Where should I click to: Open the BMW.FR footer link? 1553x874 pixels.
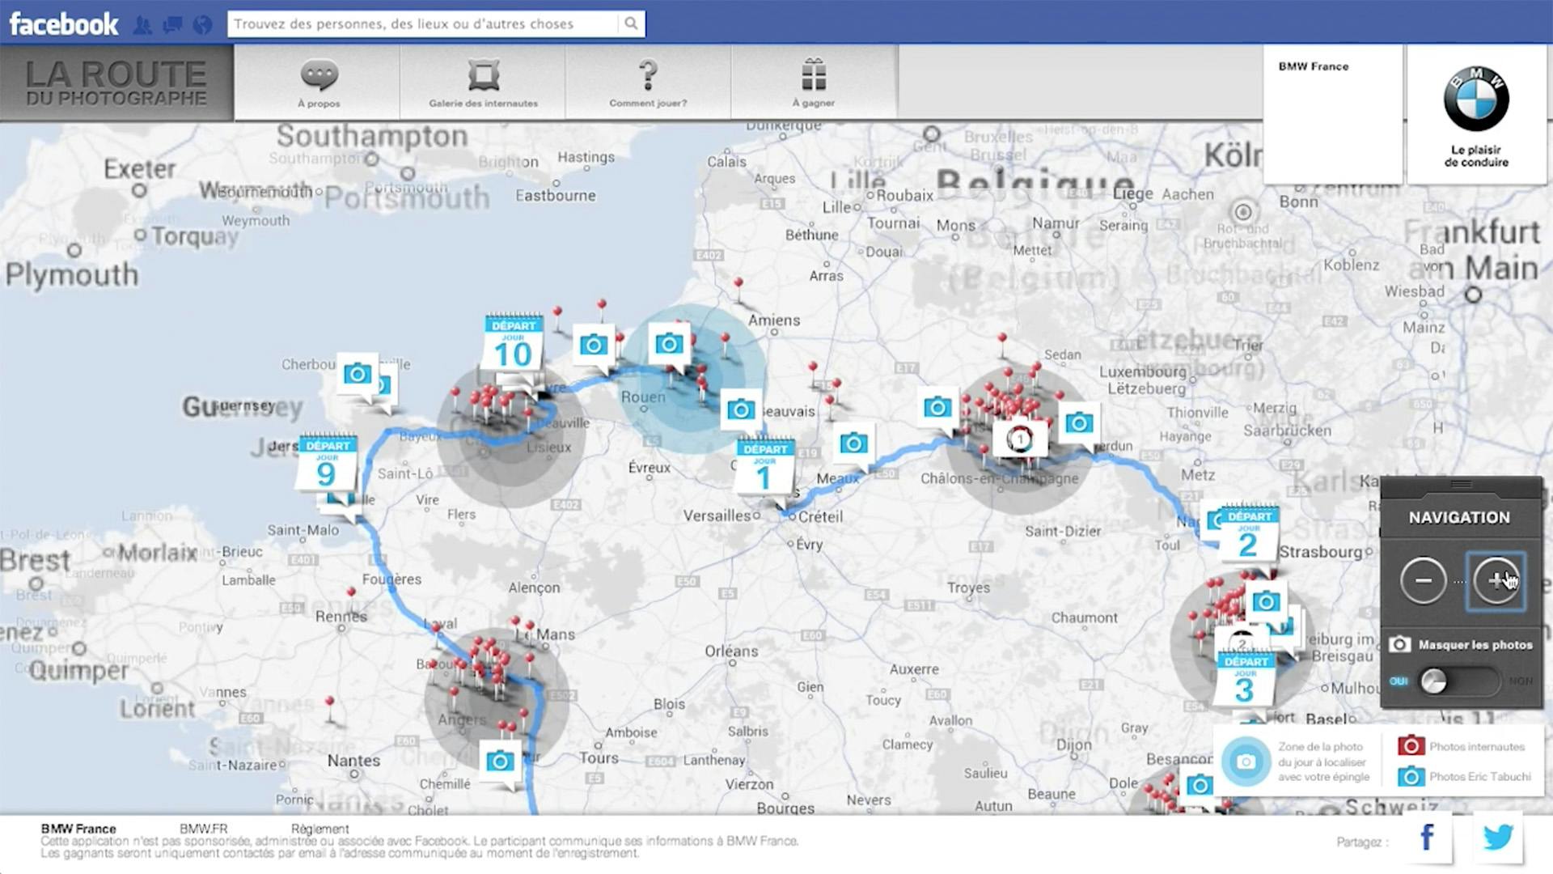[203, 829]
